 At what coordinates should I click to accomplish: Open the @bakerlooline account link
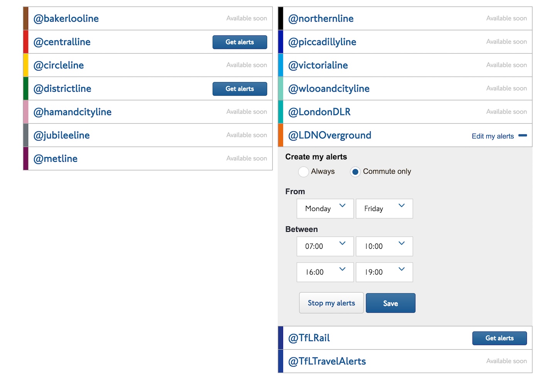(66, 18)
